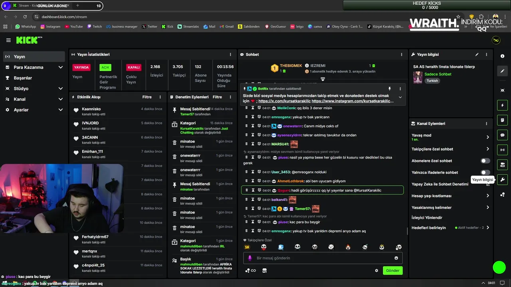This screenshot has height=287, width=511.
Task: Open emoji picker in message box
Action: pyautogui.click(x=396, y=258)
